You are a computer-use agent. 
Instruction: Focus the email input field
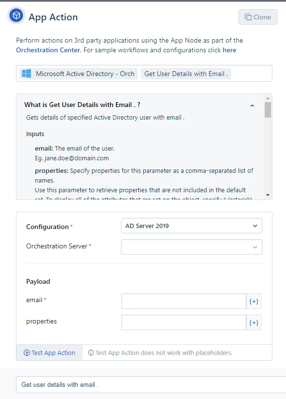tap(184, 301)
